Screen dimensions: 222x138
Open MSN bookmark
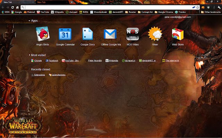[x=6, y=12]
